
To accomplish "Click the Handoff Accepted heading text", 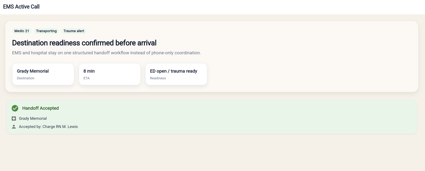I will tap(40, 108).
